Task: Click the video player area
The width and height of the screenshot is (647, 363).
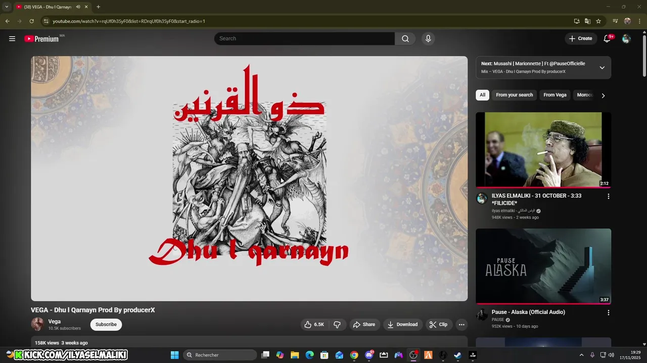Action: coord(249,178)
